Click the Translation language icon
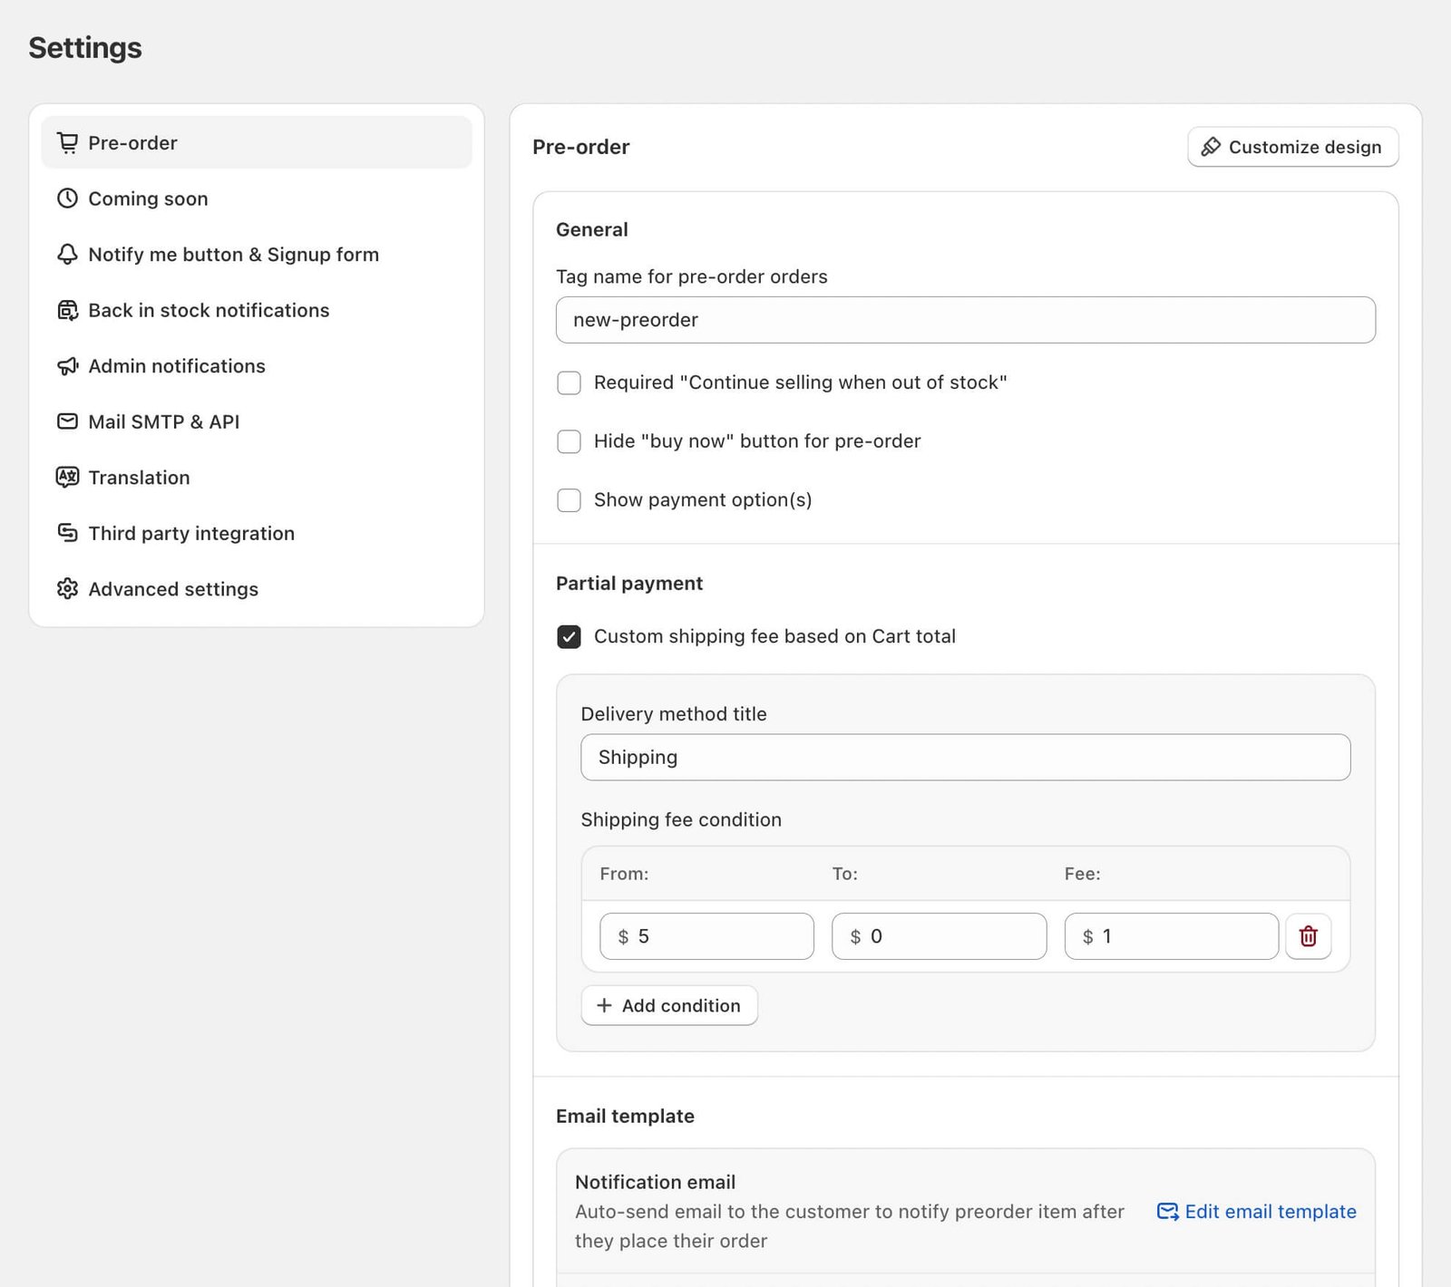 tap(67, 478)
